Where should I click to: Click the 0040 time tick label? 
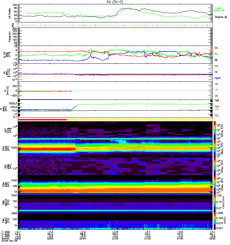pyautogui.click(x=82, y=239)
